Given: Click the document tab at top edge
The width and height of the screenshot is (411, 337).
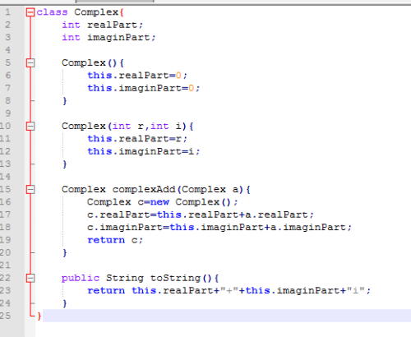Looking at the screenshot, I should click(x=114, y=1).
